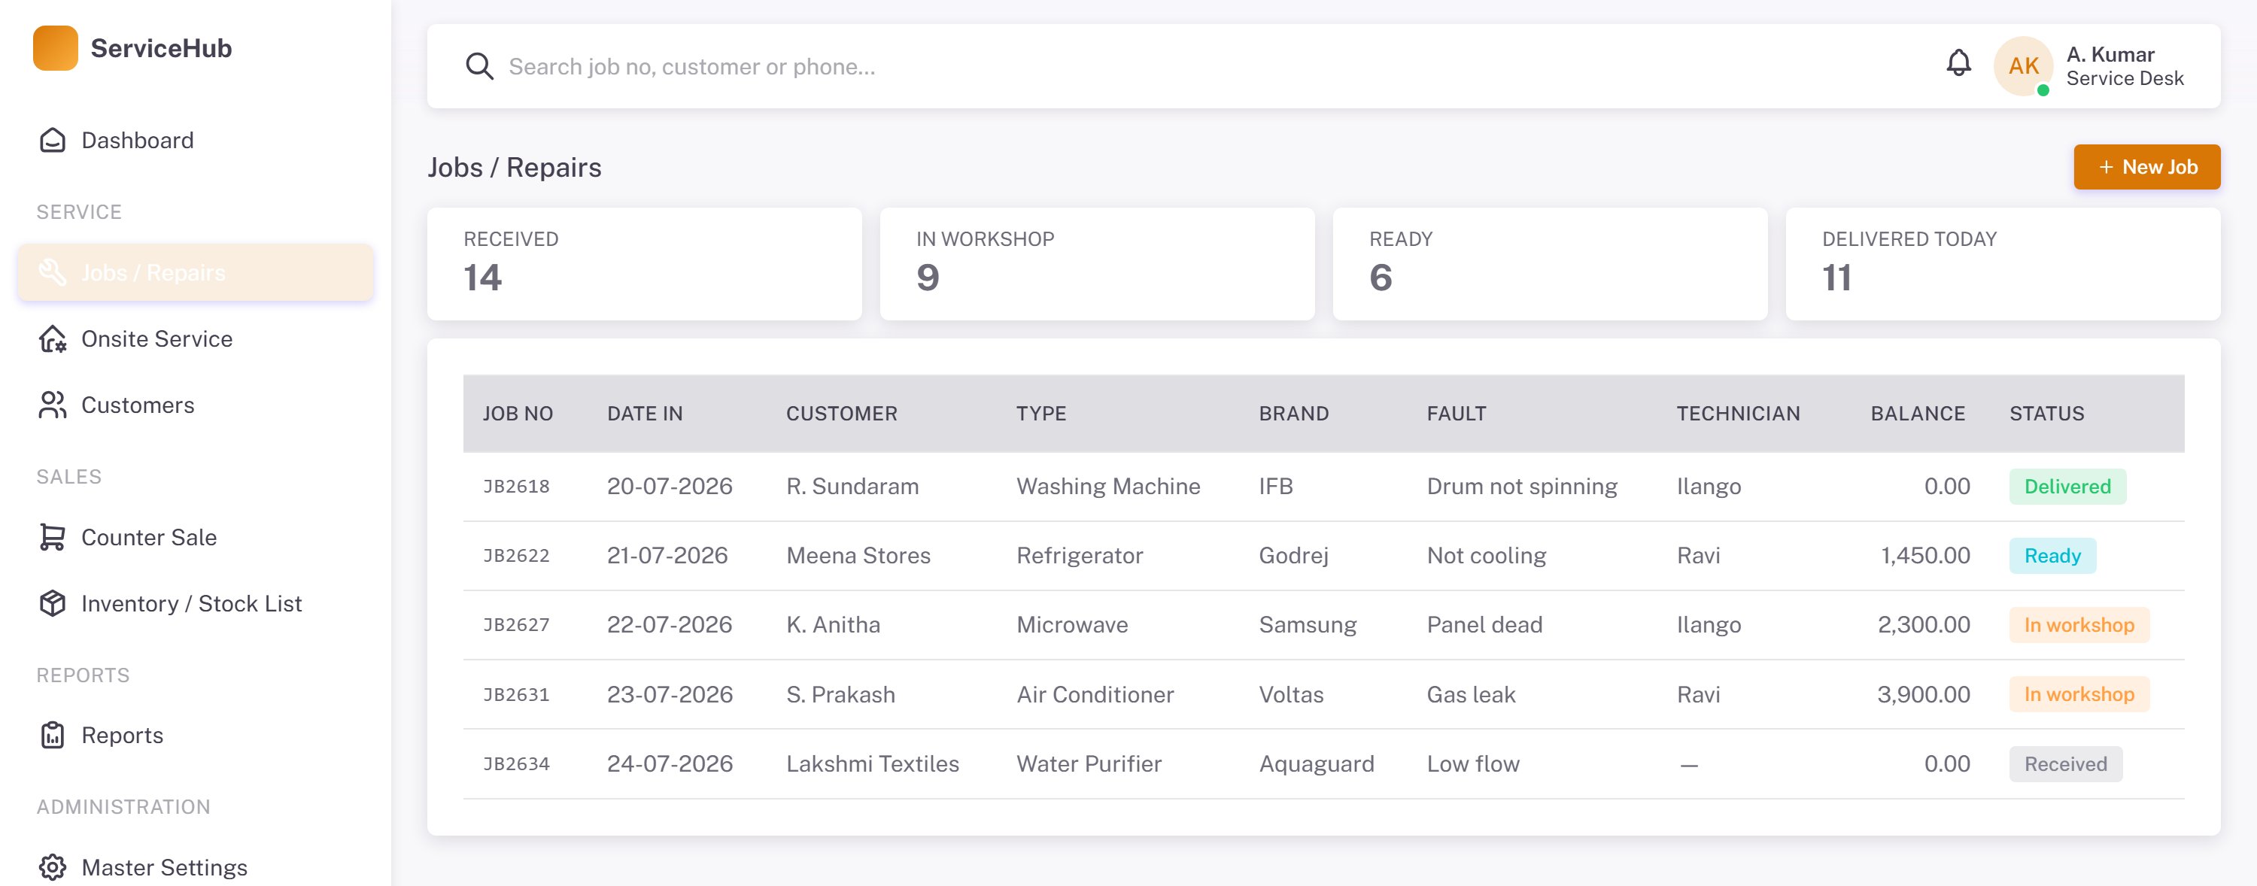Click the Jobs / Repairs wrench icon
The width and height of the screenshot is (2257, 886).
[53, 272]
